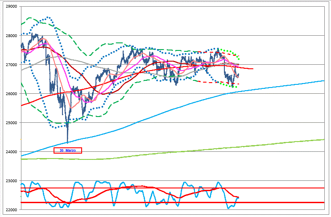Click the 28000 y-axis label
The width and height of the screenshot is (331, 217).
(x=12, y=36)
